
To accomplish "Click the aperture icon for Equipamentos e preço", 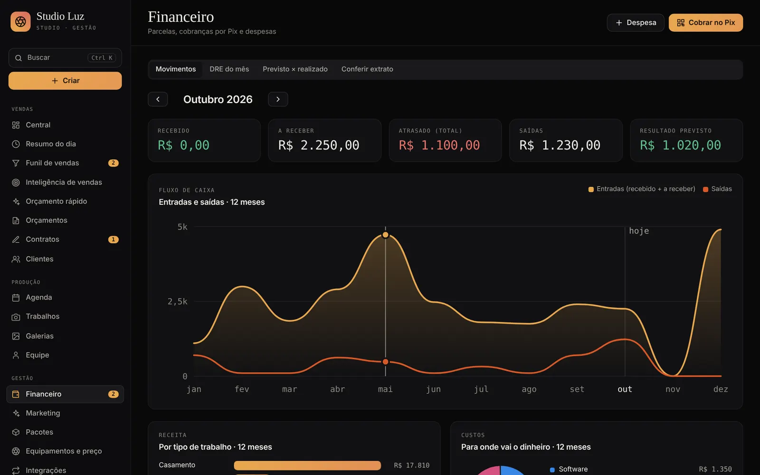I will point(16,451).
